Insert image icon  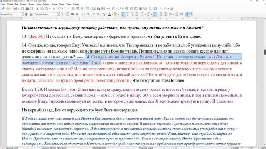pyautogui.click(x=94, y=9)
